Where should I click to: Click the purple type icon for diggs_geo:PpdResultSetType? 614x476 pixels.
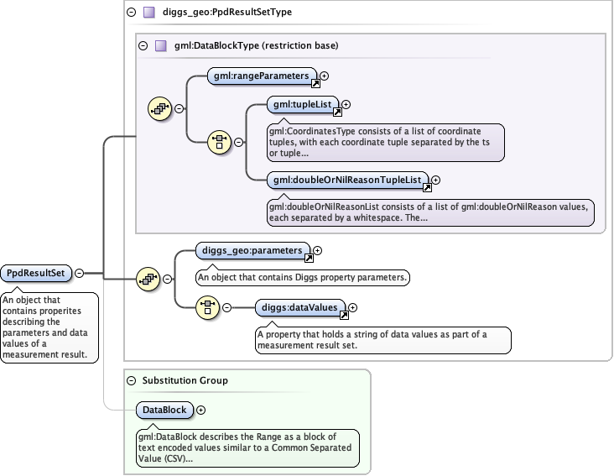click(x=148, y=13)
